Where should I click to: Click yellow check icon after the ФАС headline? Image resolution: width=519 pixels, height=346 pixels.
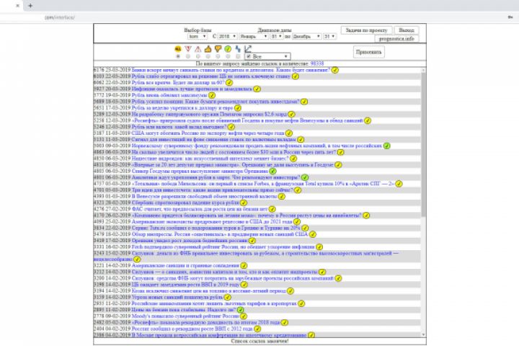(272, 209)
